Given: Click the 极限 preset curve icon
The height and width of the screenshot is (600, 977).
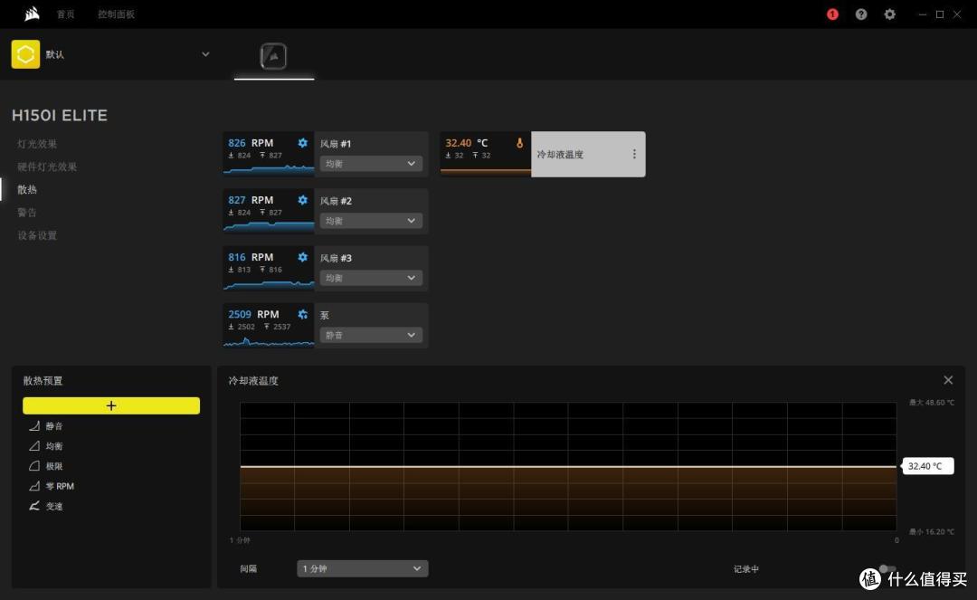Looking at the screenshot, I should click(34, 466).
